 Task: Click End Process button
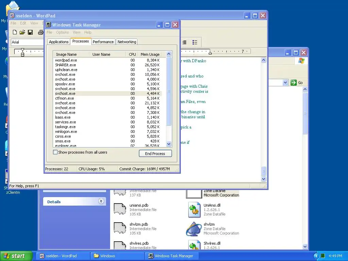(x=155, y=153)
